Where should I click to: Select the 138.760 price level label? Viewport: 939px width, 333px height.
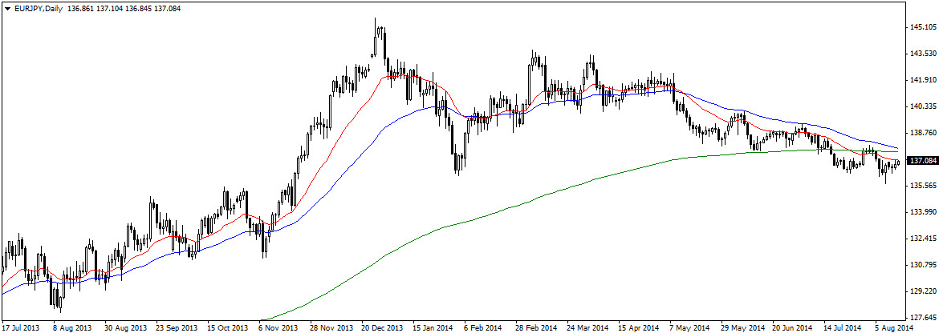(x=923, y=133)
